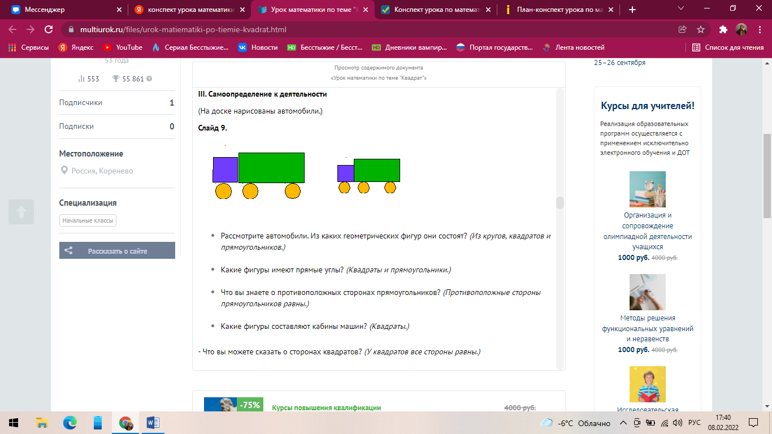This screenshot has width=772, height=434.
Task: Open File Explorer from the taskbar
Action: (42, 423)
